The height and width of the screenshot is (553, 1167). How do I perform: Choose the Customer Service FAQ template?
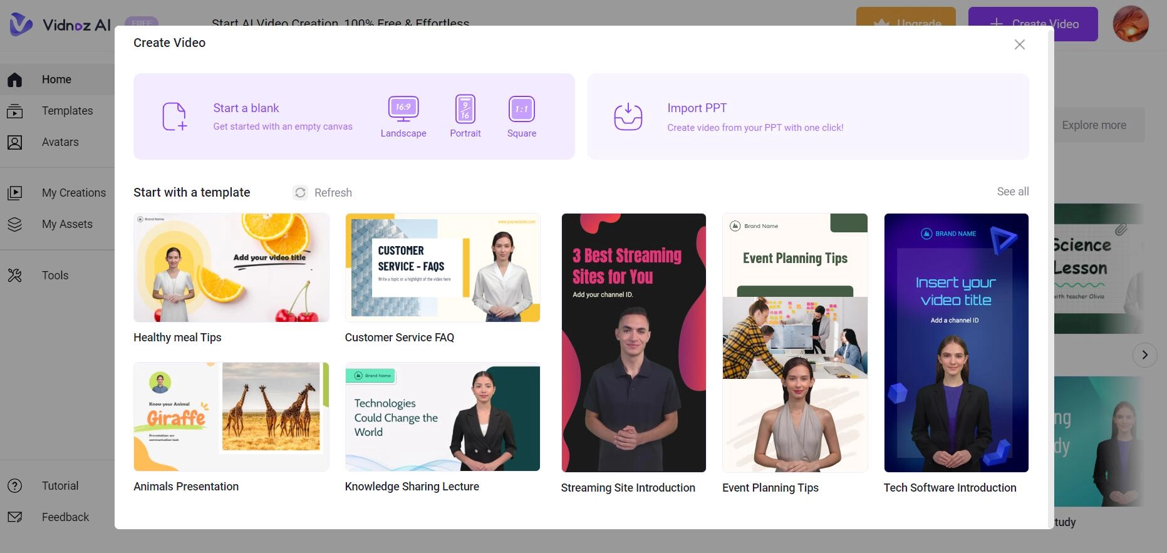(442, 268)
